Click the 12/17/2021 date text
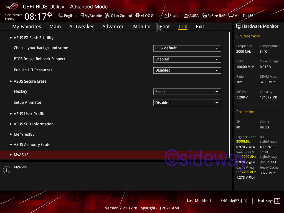This screenshot has height=213, width=284. [14, 15]
